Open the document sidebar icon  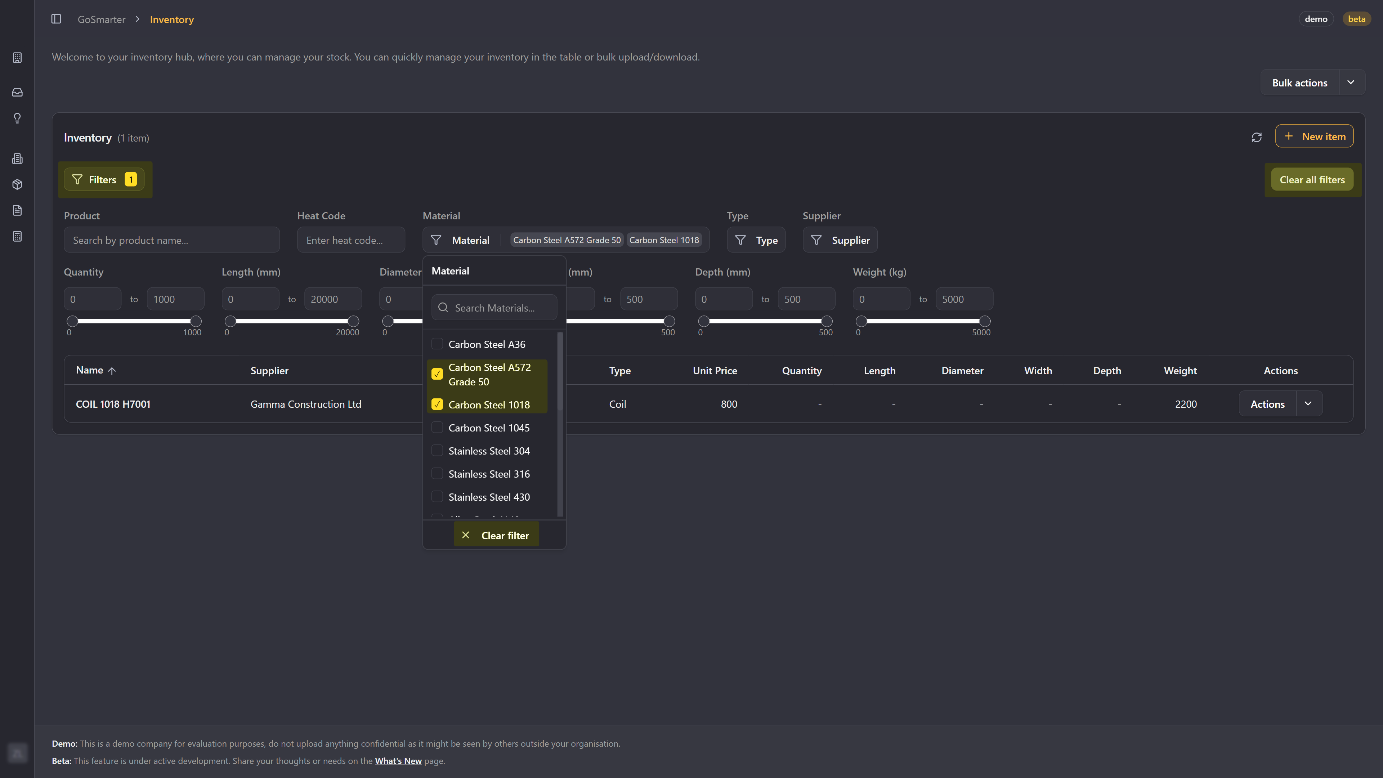tap(17, 210)
